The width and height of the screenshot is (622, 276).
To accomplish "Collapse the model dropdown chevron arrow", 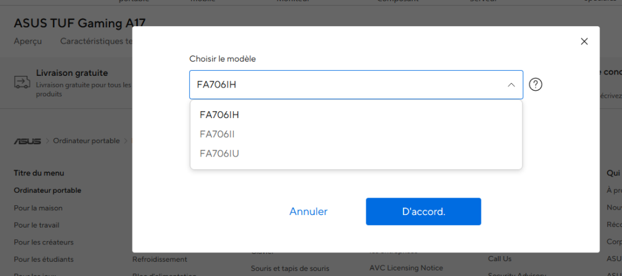I will 511,85.
